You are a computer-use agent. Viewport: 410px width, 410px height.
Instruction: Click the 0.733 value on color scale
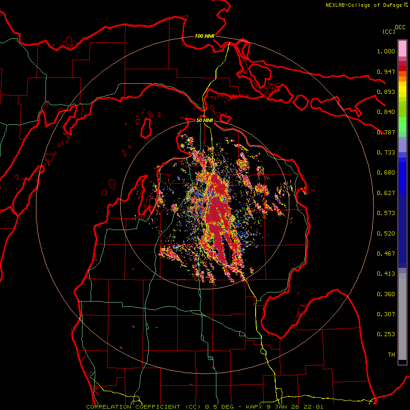386,153
